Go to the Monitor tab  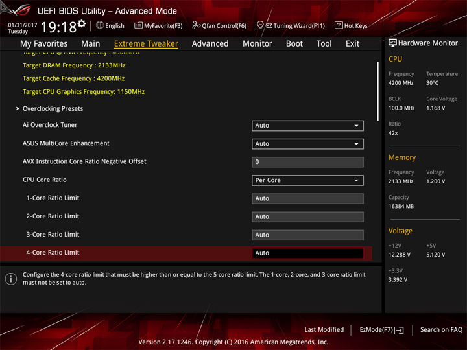(x=257, y=44)
